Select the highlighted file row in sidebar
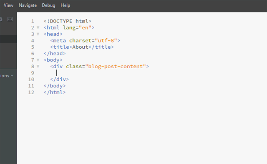Image resolution: width=267 pixels, height=164 pixels. tap(8, 39)
